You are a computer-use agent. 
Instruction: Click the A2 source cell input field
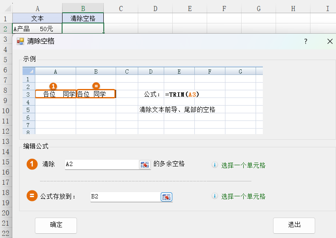pyautogui.click(x=101, y=164)
